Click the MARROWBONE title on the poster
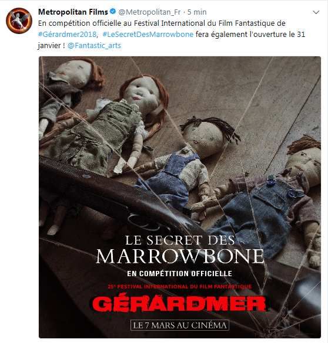This screenshot has width=328, height=343. pyautogui.click(x=180, y=256)
